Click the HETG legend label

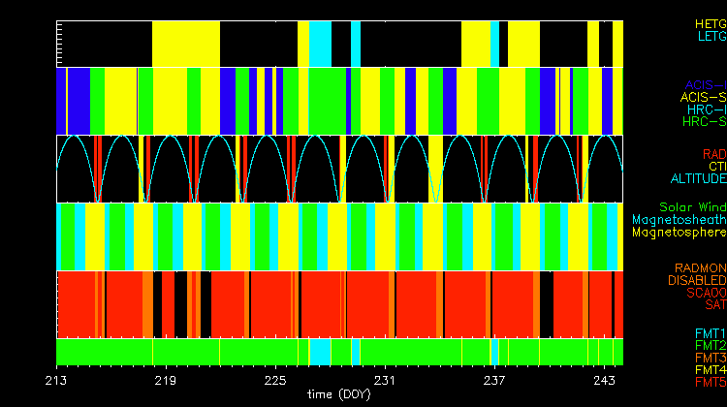pyautogui.click(x=709, y=23)
